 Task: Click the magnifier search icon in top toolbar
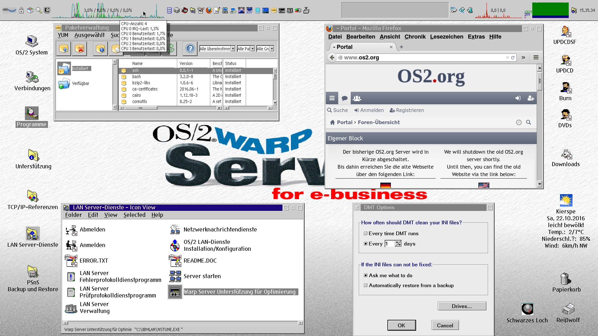click(x=39, y=10)
